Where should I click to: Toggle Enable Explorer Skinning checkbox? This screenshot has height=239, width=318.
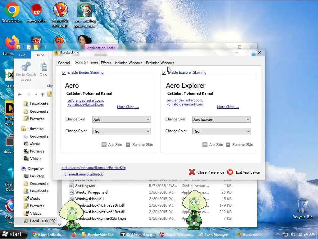pyautogui.click(x=164, y=73)
